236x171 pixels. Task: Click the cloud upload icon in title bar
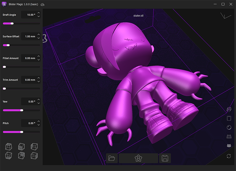point(42,4)
